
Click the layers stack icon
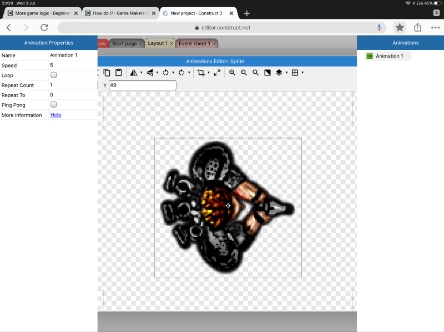(x=279, y=73)
